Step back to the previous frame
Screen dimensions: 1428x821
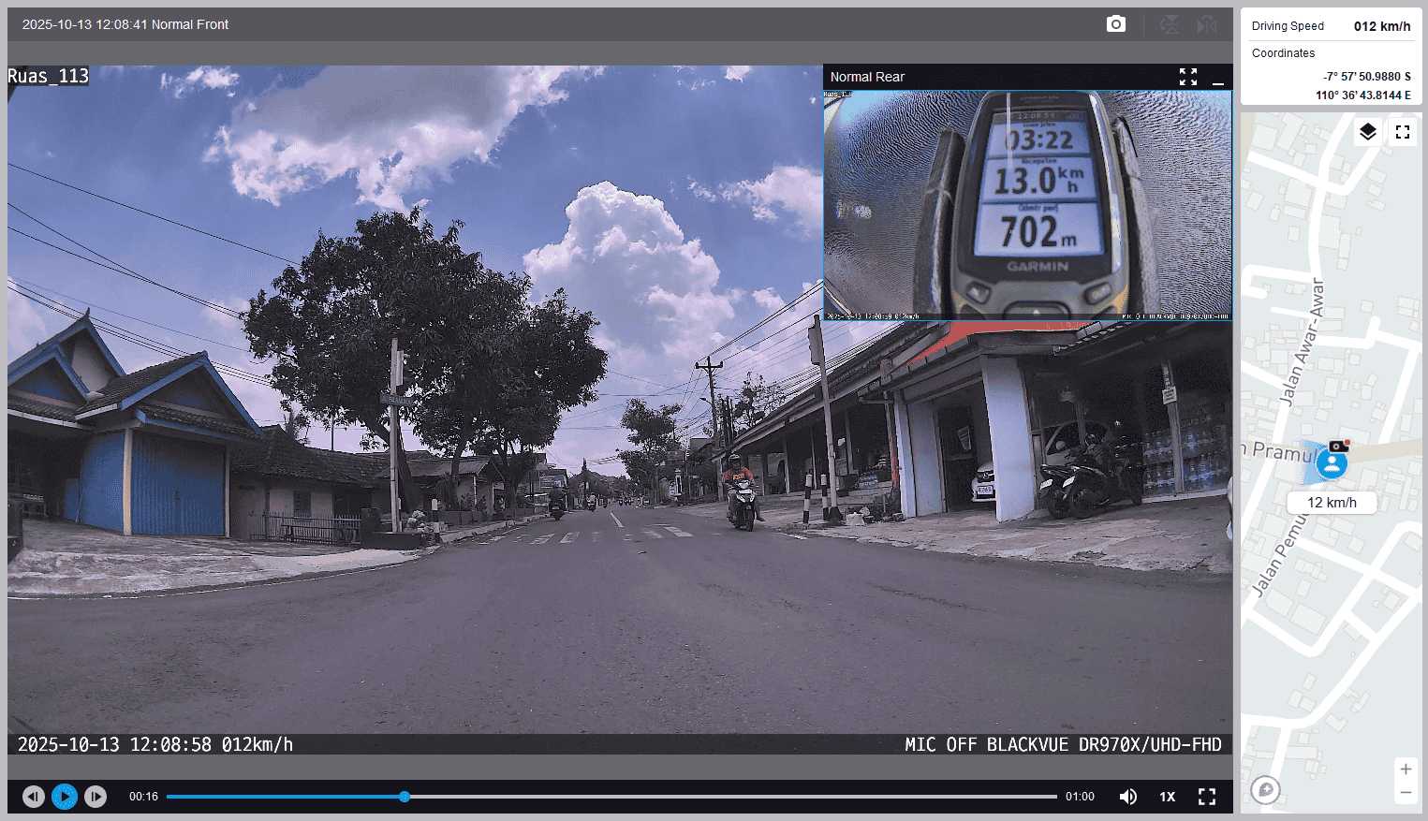point(34,797)
